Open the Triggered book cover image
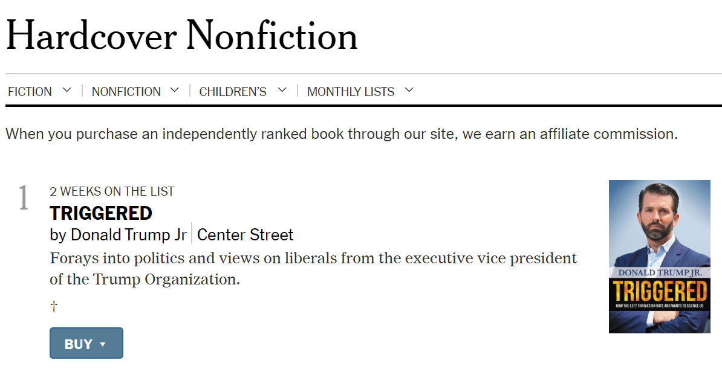The width and height of the screenshot is (722, 372). (x=659, y=256)
